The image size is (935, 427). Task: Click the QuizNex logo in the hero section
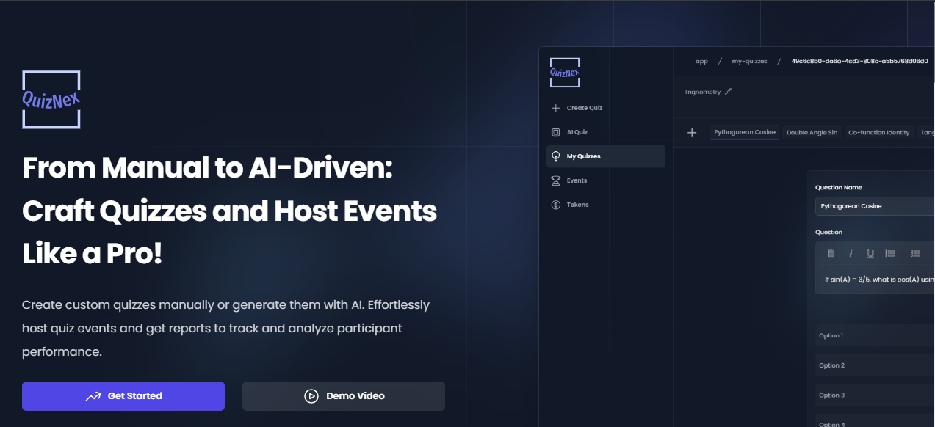pos(51,100)
